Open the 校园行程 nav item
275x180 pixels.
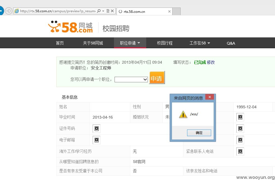point(165,43)
